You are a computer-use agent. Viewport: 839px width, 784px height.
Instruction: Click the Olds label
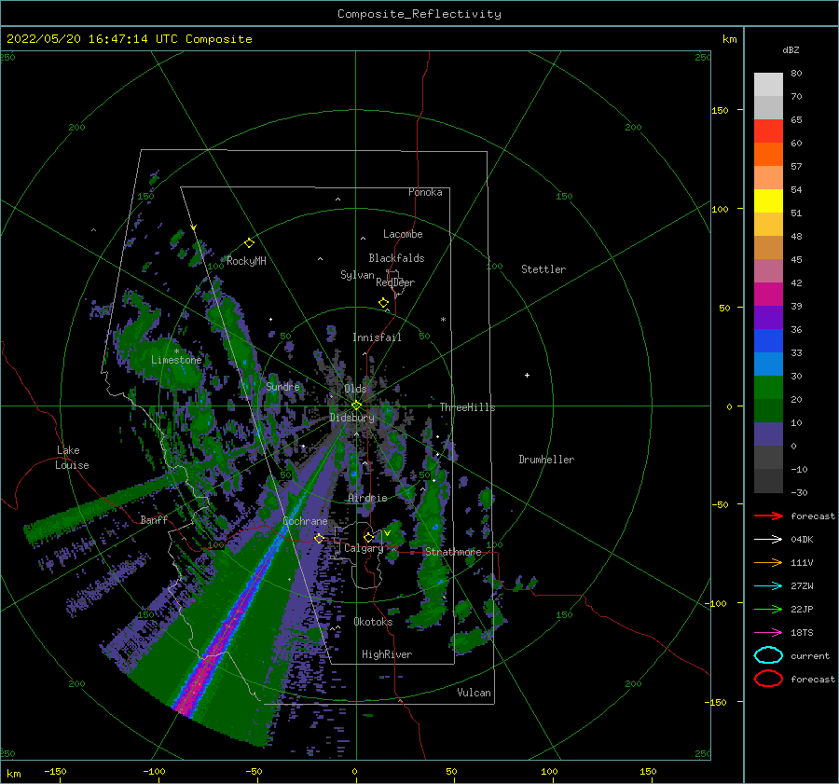[x=355, y=389]
